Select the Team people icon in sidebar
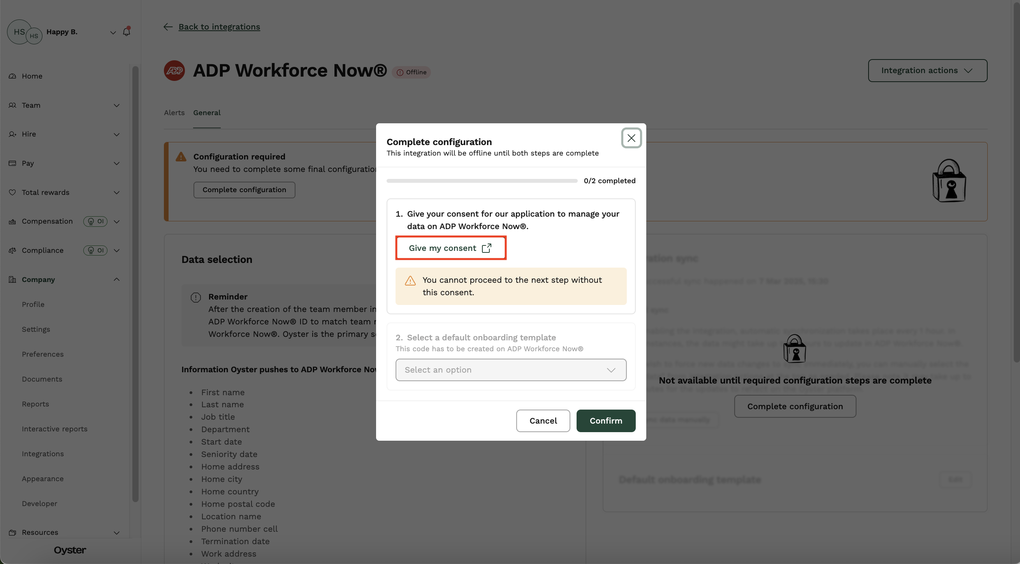 click(x=12, y=105)
